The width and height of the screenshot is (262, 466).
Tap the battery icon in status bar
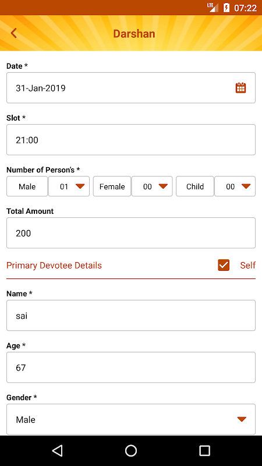(226, 8)
